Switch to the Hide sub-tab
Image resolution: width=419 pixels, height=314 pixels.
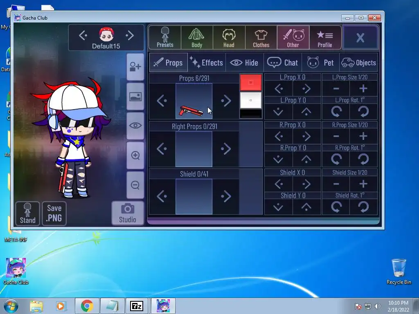(x=245, y=63)
